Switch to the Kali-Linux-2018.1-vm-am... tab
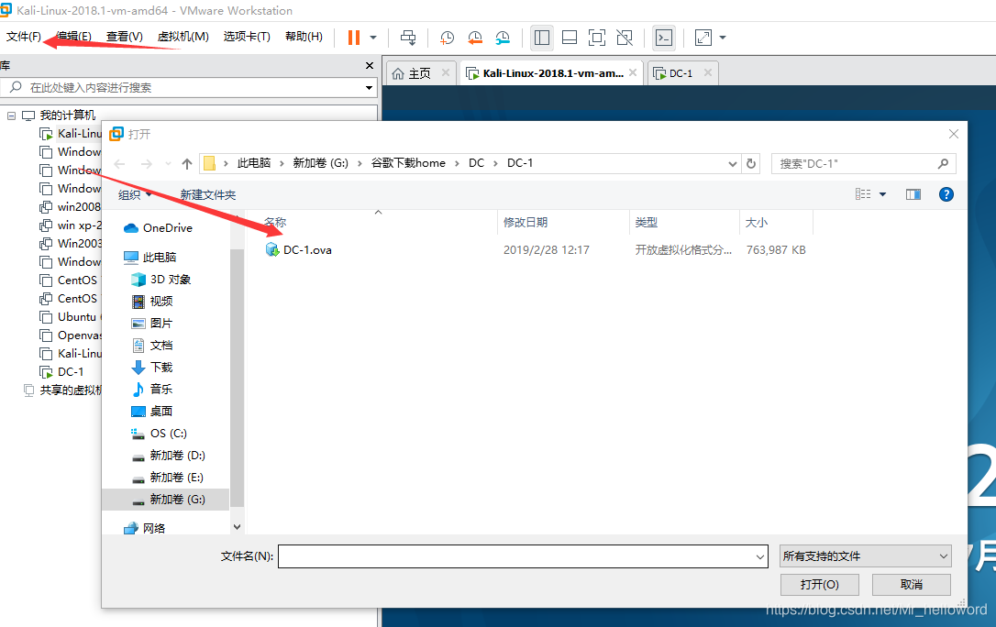Image resolution: width=996 pixels, height=627 pixels. [553, 73]
